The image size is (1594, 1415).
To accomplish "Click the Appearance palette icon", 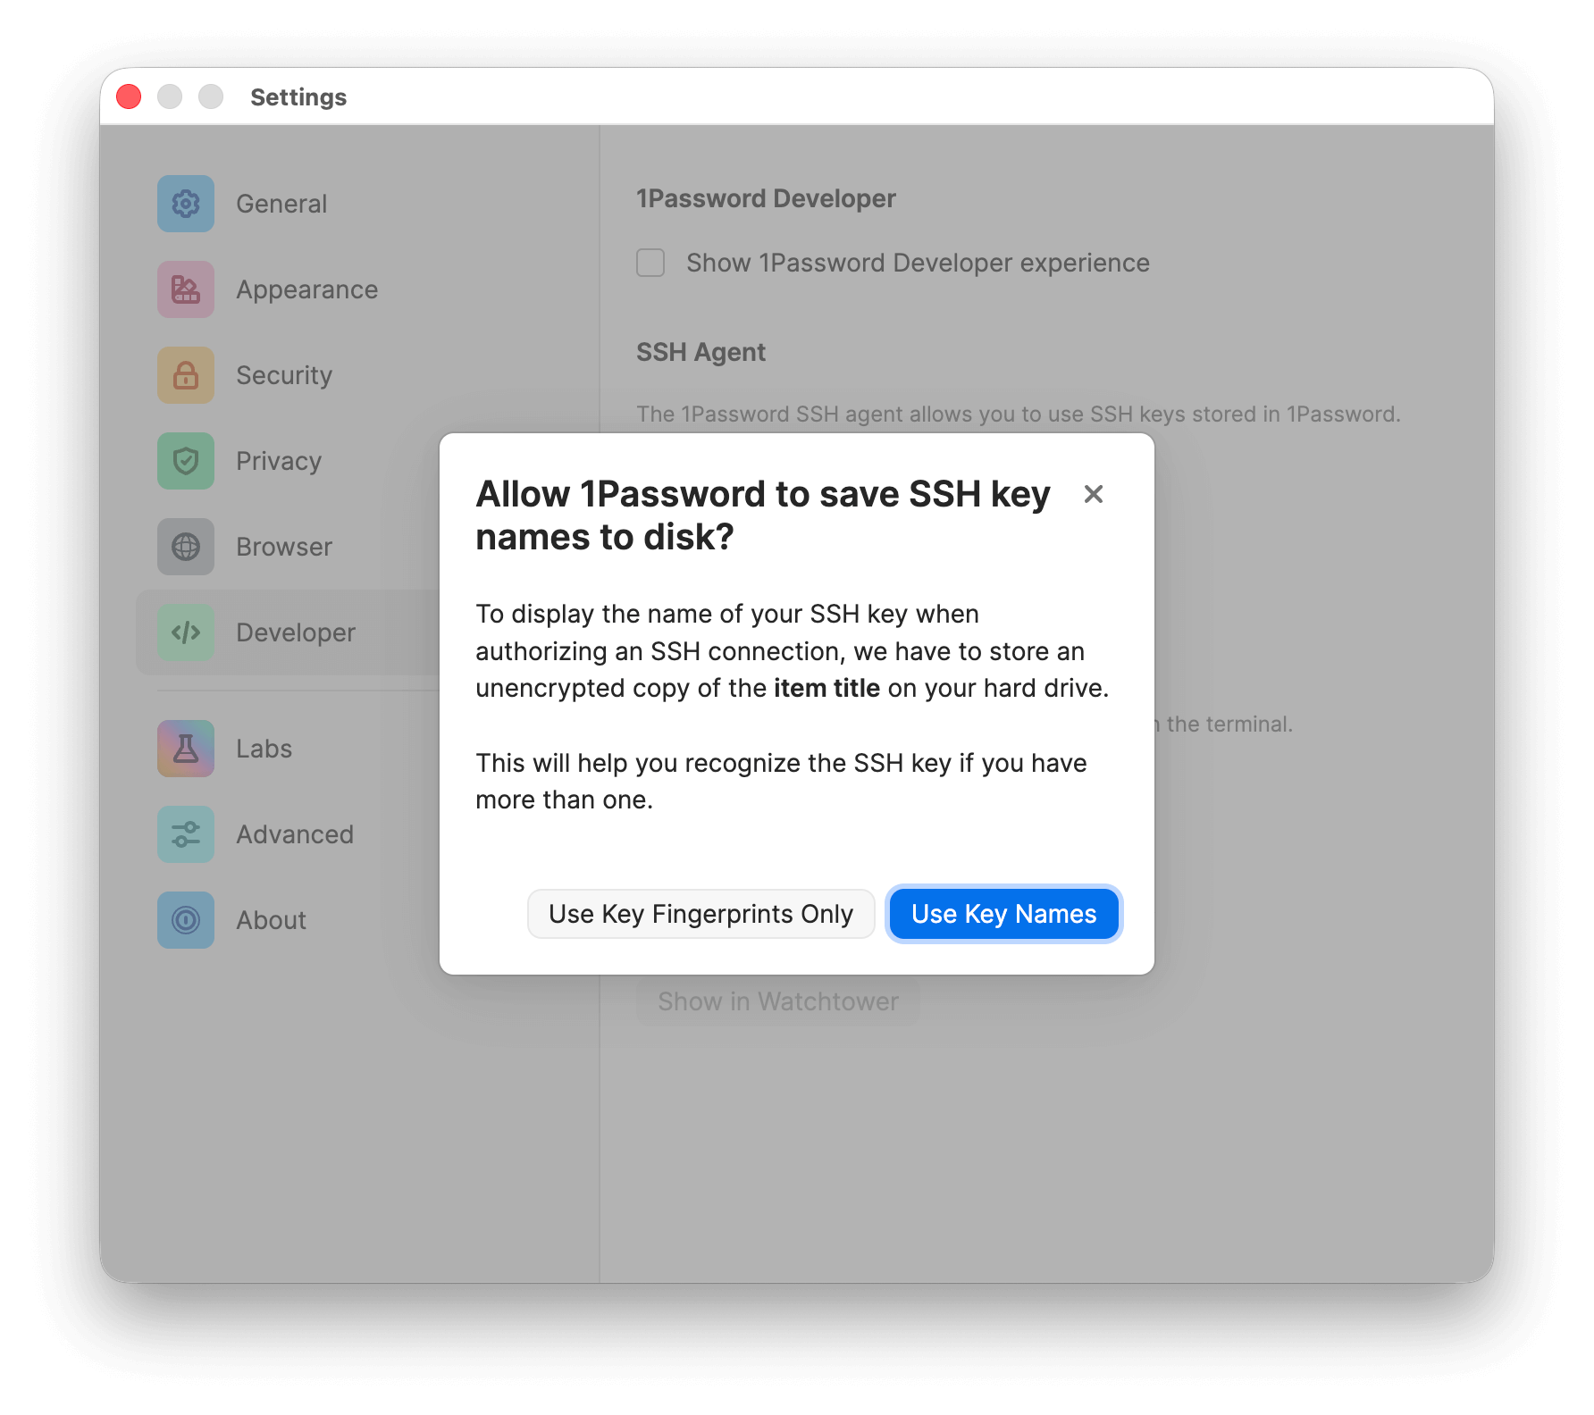I will [x=186, y=289].
